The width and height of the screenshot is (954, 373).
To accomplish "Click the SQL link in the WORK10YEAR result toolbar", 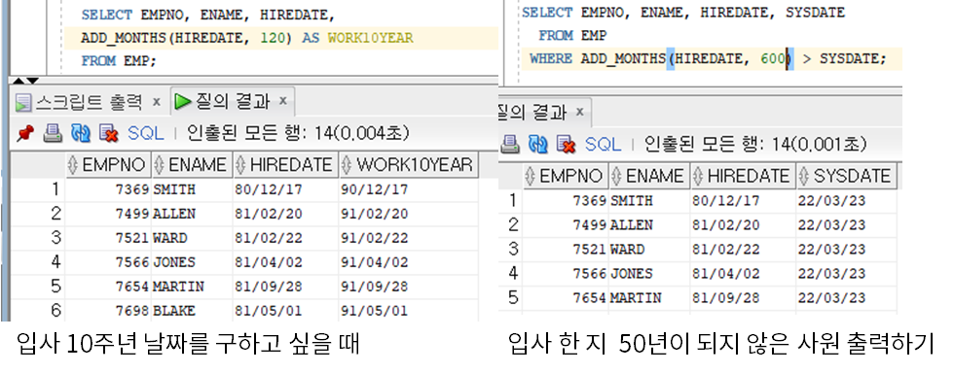I will coord(145,133).
